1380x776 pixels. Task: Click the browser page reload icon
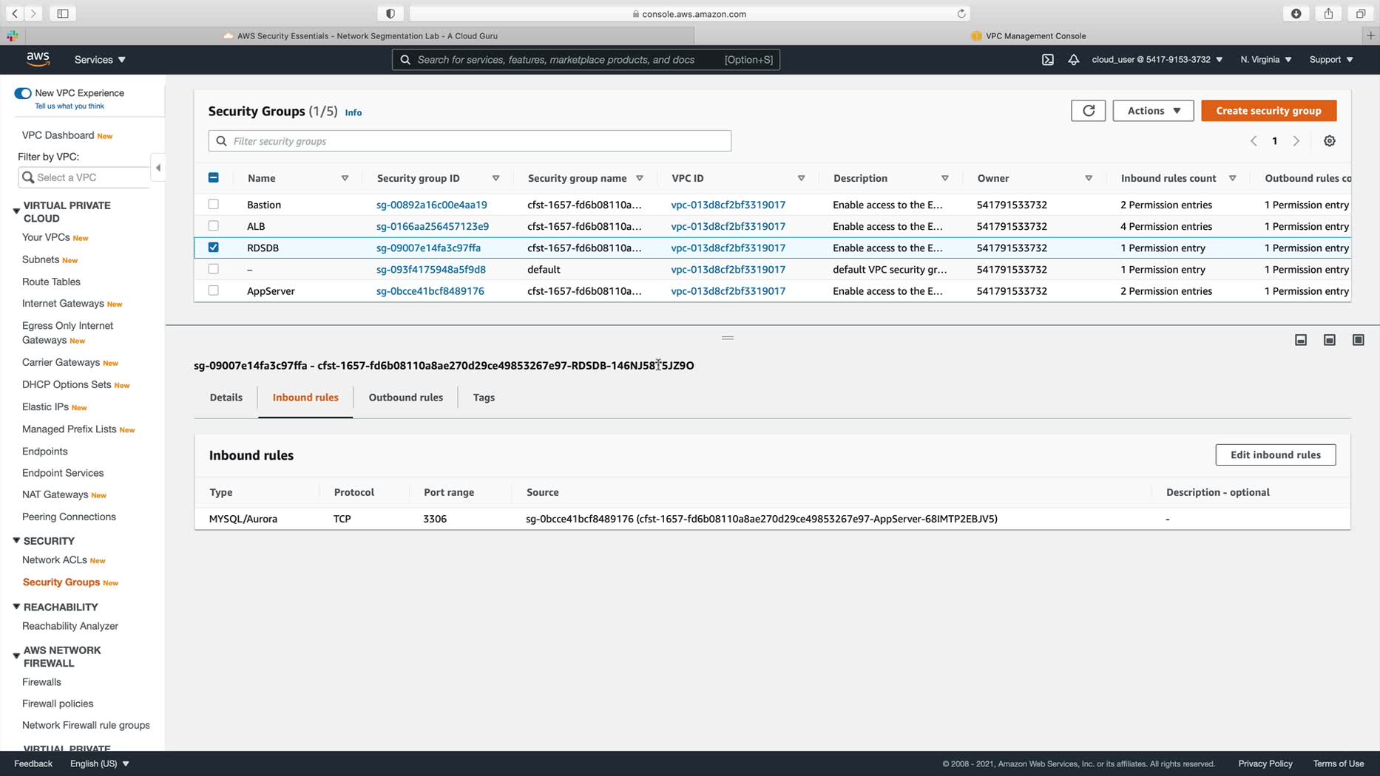pyautogui.click(x=961, y=13)
